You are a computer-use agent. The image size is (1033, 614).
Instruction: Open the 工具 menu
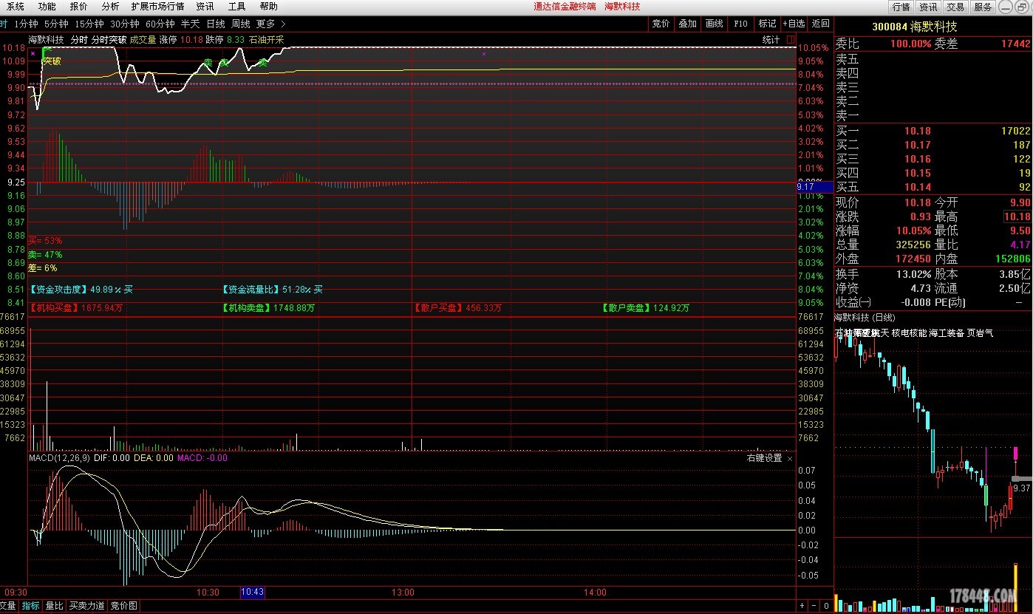236,7
